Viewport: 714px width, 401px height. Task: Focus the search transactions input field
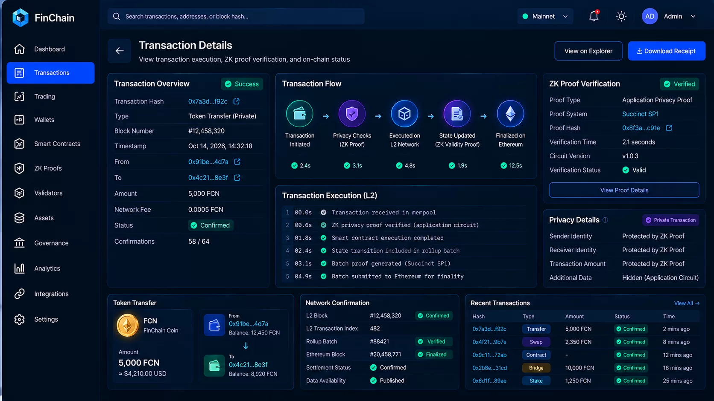[236, 16]
